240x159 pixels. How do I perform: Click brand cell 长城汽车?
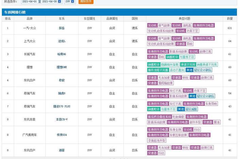[30, 54]
